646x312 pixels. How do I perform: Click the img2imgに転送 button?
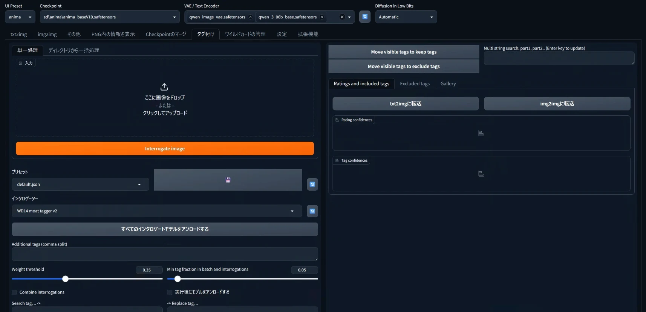coord(557,104)
